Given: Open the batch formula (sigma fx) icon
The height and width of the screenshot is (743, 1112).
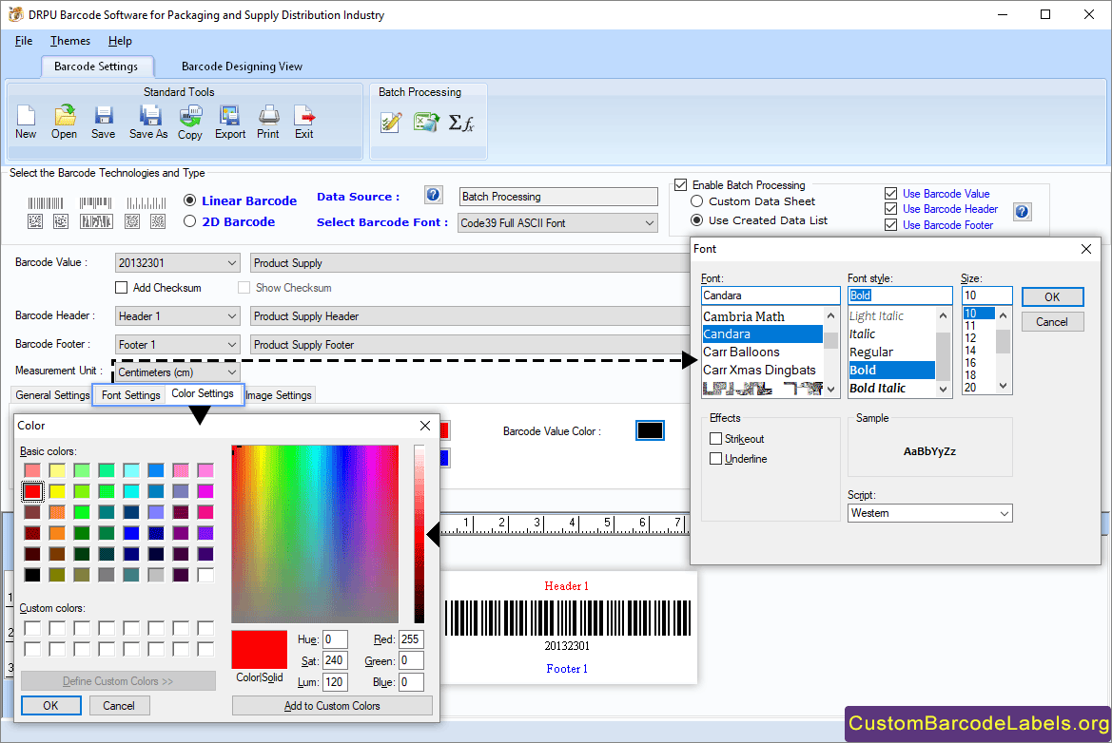Looking at the screenshot, I should pos(461,123).
